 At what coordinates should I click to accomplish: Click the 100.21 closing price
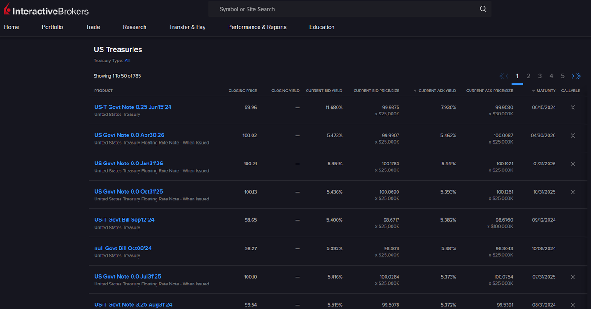click(250, 164)
